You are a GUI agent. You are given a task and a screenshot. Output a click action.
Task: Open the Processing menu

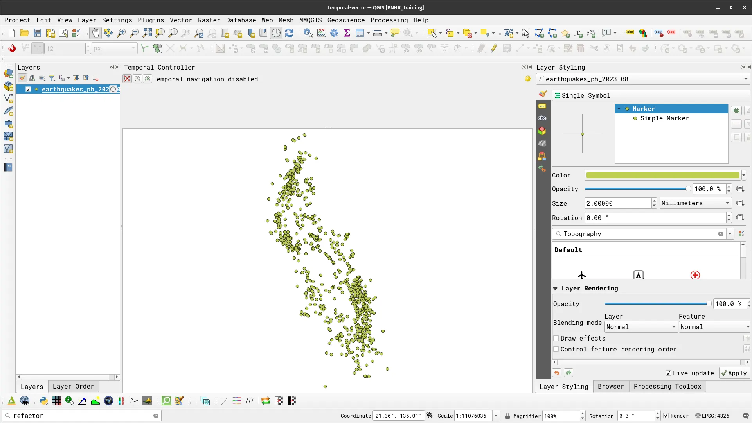coord(389,20)
